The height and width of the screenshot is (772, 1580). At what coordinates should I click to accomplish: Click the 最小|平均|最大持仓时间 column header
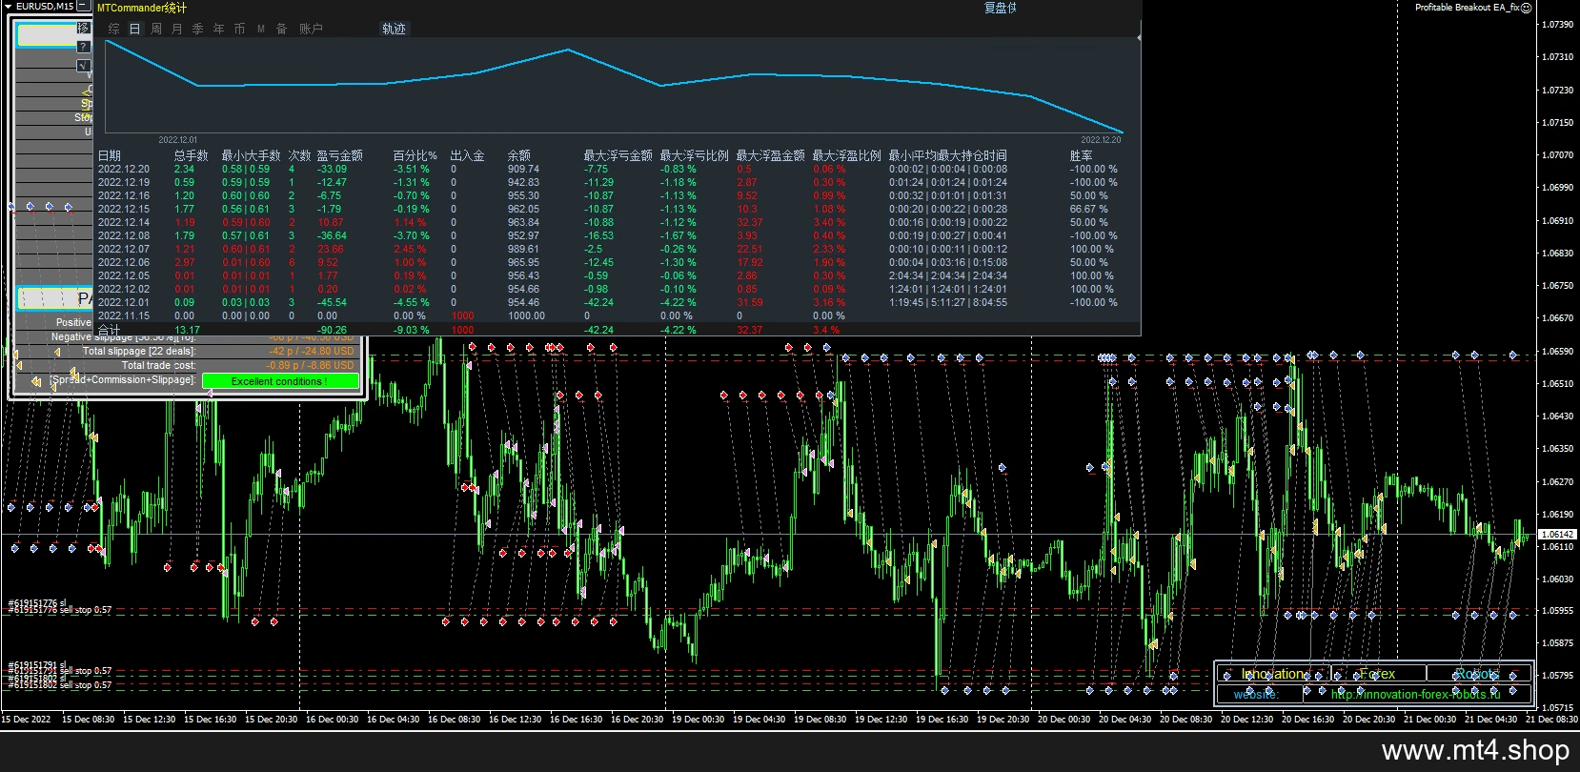947,155
